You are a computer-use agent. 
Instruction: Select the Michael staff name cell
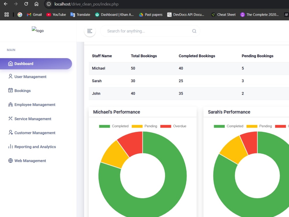tap(99, 68)
